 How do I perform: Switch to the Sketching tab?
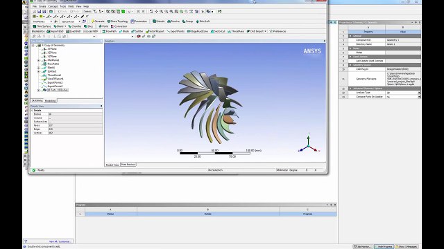(37, 101)
